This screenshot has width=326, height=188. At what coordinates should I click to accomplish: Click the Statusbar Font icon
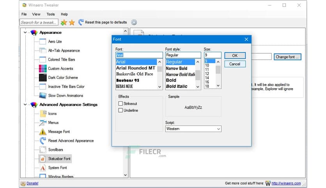[43, 159]
